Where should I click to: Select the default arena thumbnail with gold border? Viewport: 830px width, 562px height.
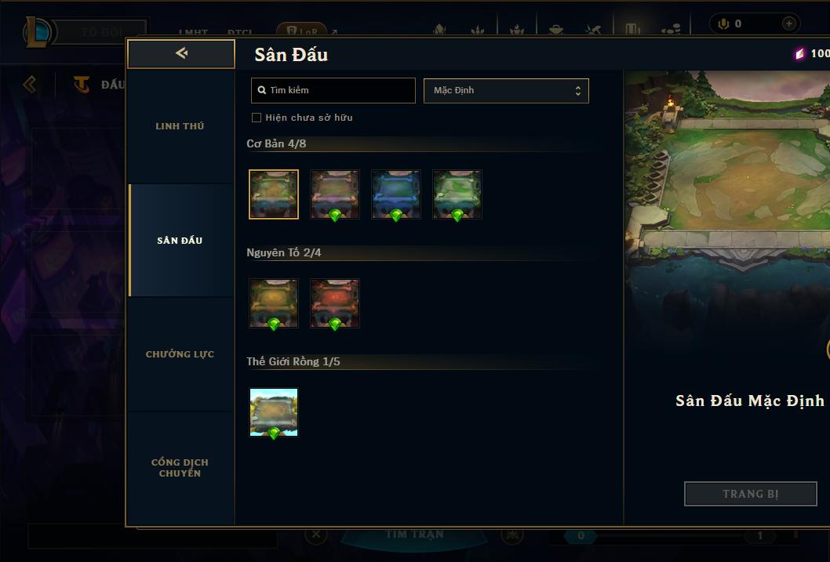(x=274, y=194)
